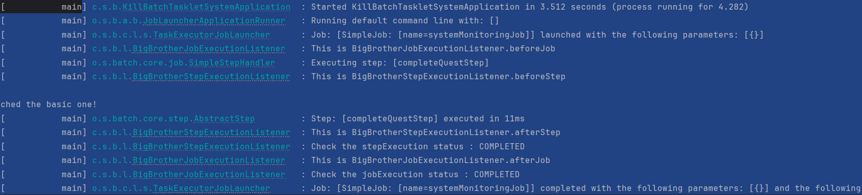
Task: Open BigBrotherJobExecutionListener link on beforeJob line
Action: pyautogui.click(x=209, y=49)
